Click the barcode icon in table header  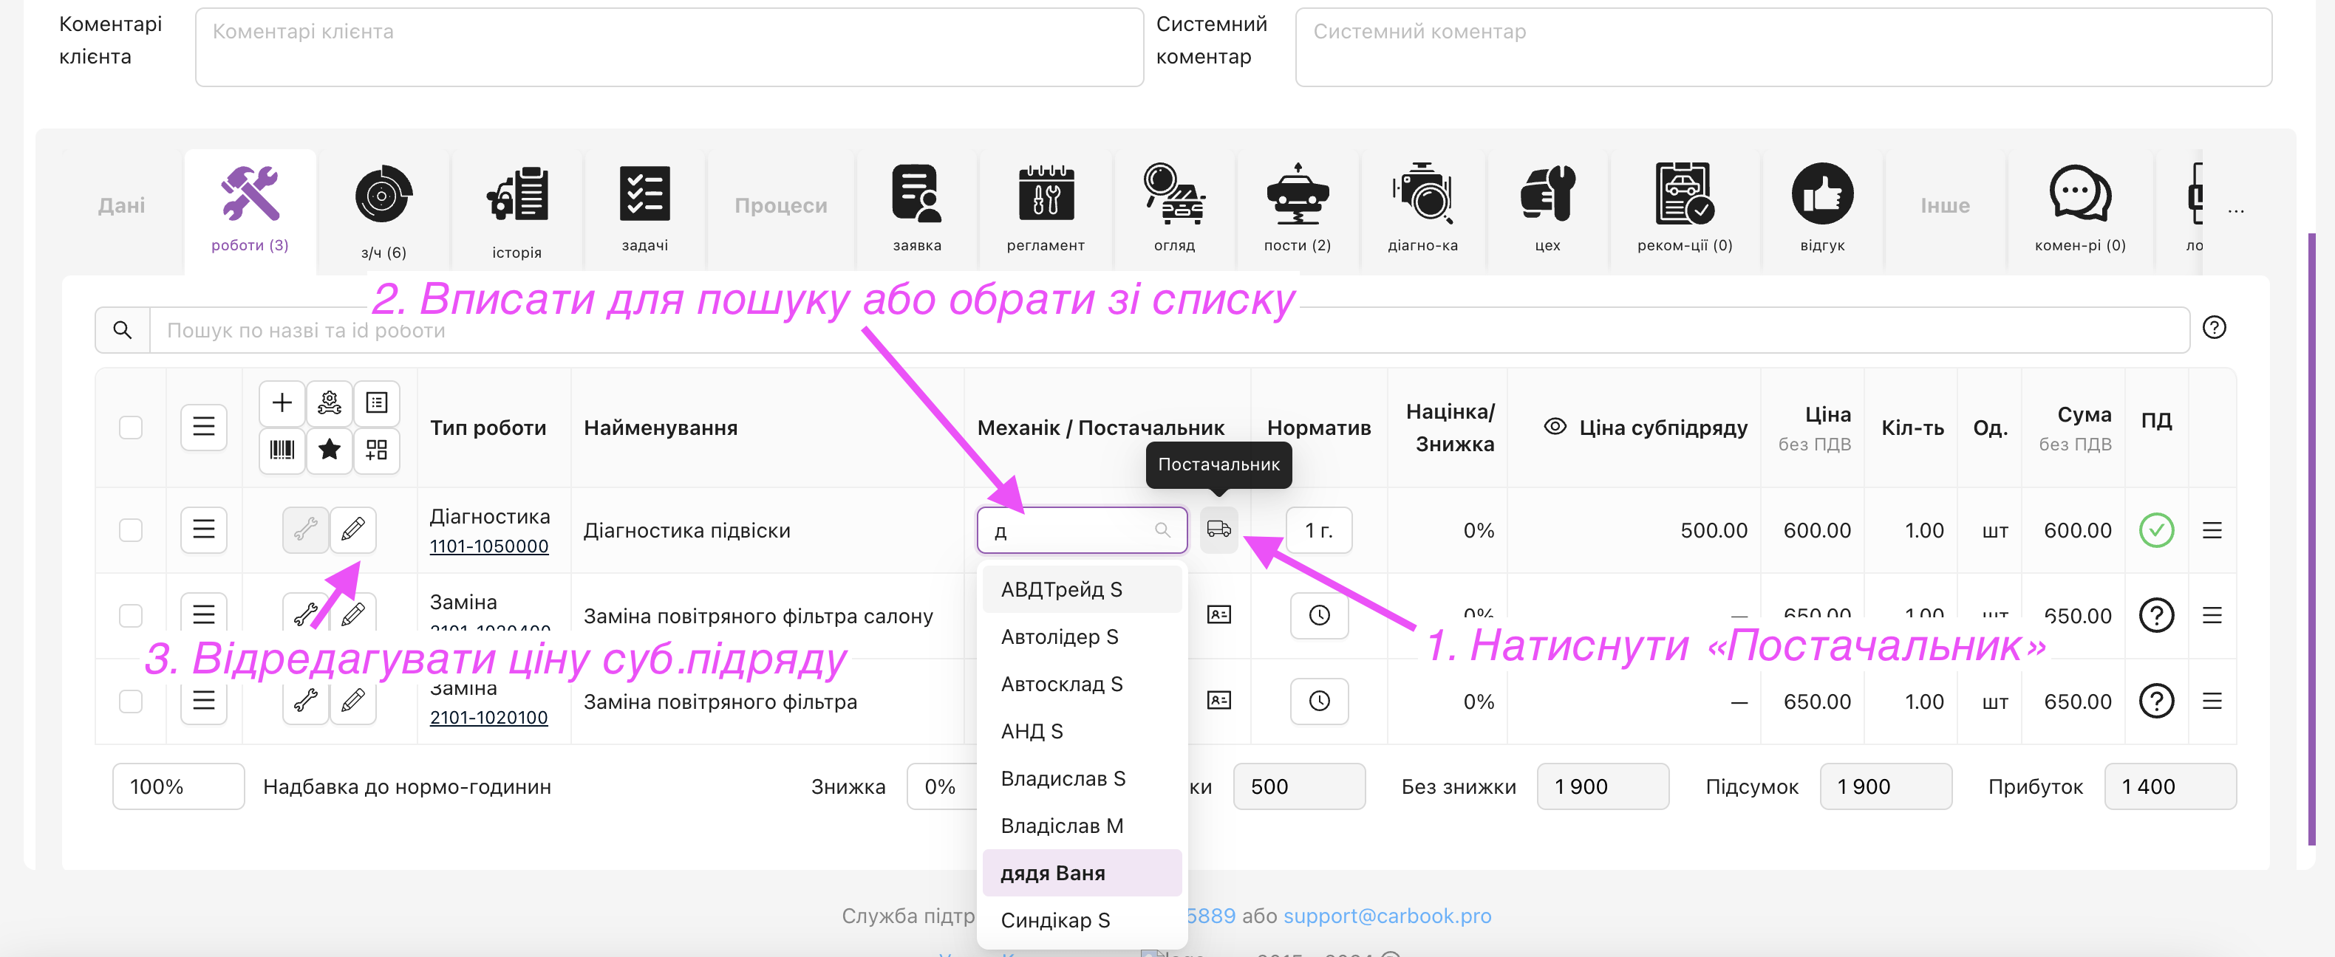(282, 450)
